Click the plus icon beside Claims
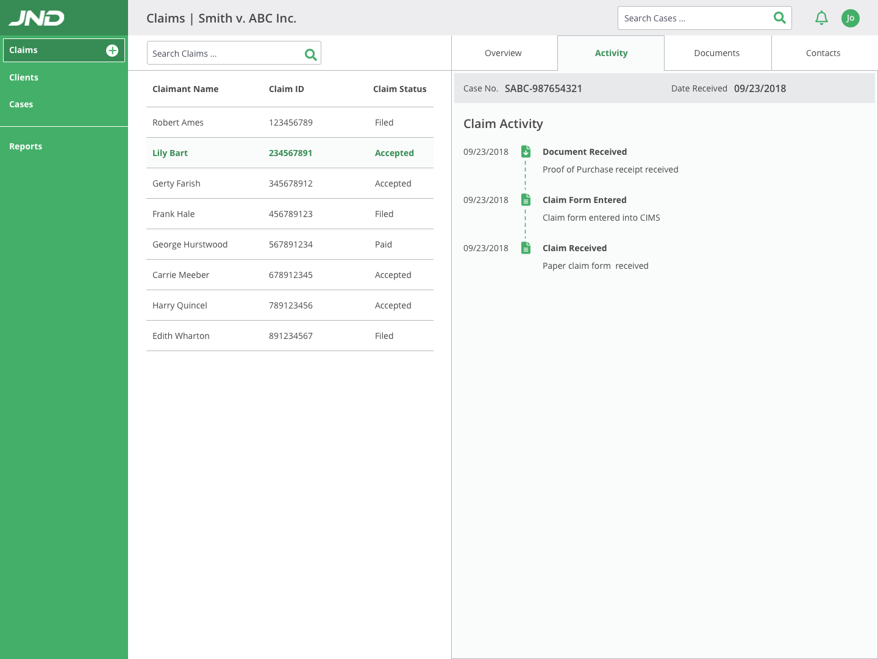The width and height of the screenshot is (878, 659). [112, 51]
